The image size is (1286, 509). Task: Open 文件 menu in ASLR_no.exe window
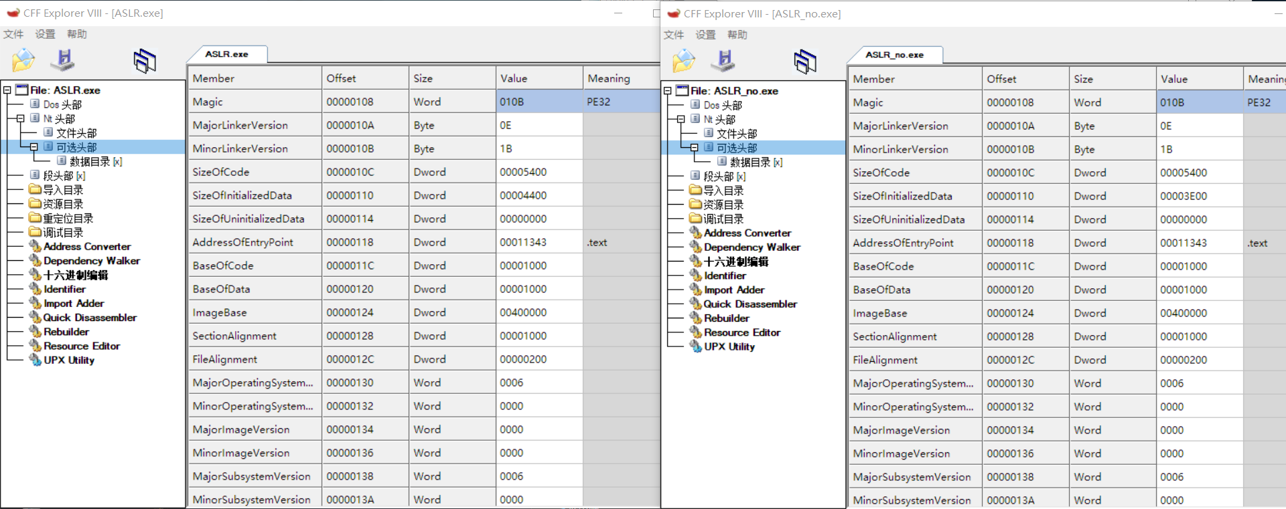click(x=674, y=35)
